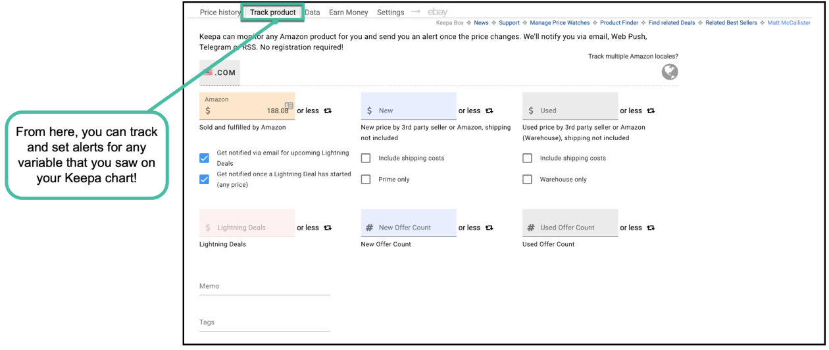This screenshot has width=829, height=350.
Task: Open the Support link
Action: tap(509, 23)
